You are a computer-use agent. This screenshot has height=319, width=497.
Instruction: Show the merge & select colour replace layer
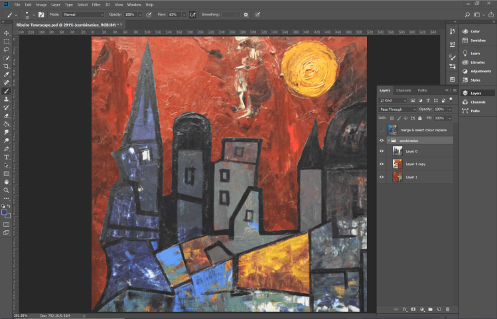[382, 130]
